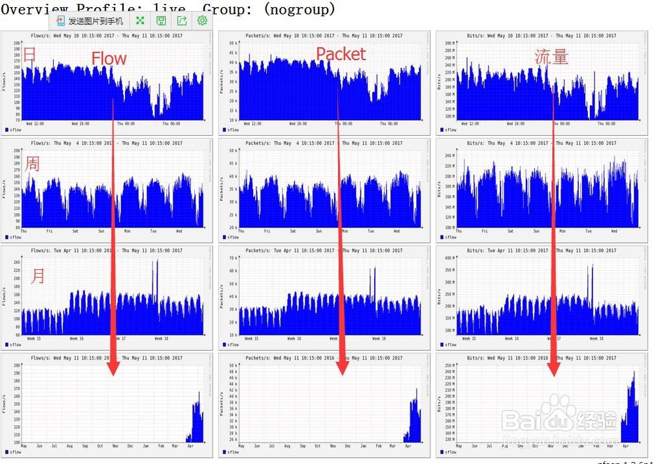Open the monthly Packets/s graph
Viewport: 654px width, 464px height.
[x=324, y=297]
